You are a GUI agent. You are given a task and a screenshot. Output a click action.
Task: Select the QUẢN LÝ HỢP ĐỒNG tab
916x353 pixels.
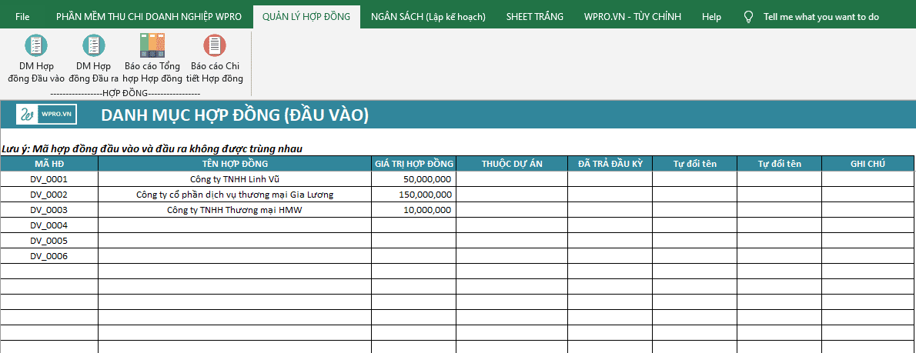pyautogui.click(x=306, y=16)
